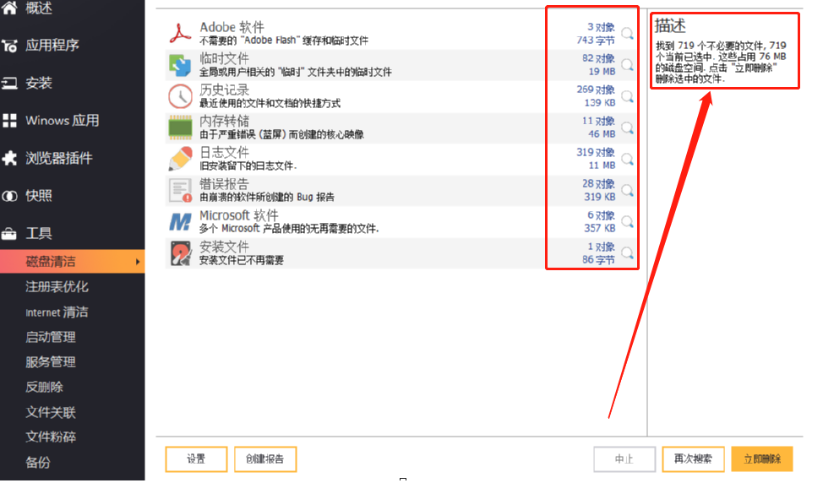Click 28 对象 count for 错误报告
Viewport: 823px width, 483px height.
click(598, 184)
